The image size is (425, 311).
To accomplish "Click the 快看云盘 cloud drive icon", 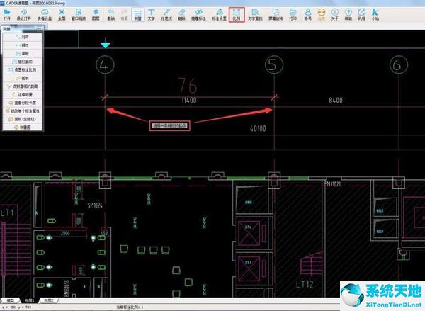I will coord(44,14).
